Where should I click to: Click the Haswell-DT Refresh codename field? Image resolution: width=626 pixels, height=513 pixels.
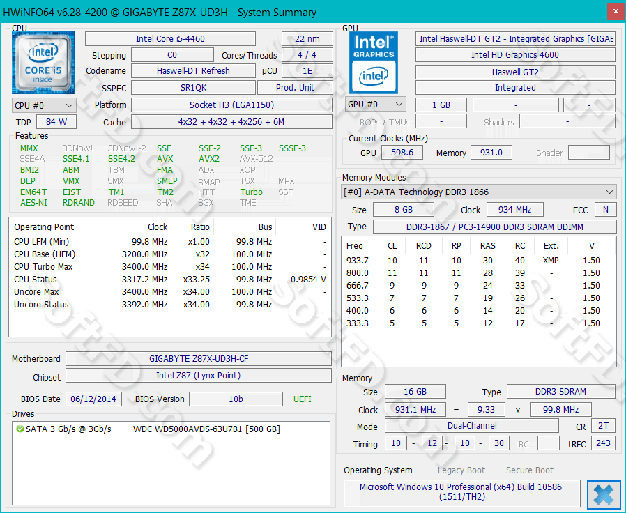point(193,71)
